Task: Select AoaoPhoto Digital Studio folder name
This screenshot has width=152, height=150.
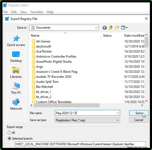Action: pyautogui.click(x=54, y=62)
